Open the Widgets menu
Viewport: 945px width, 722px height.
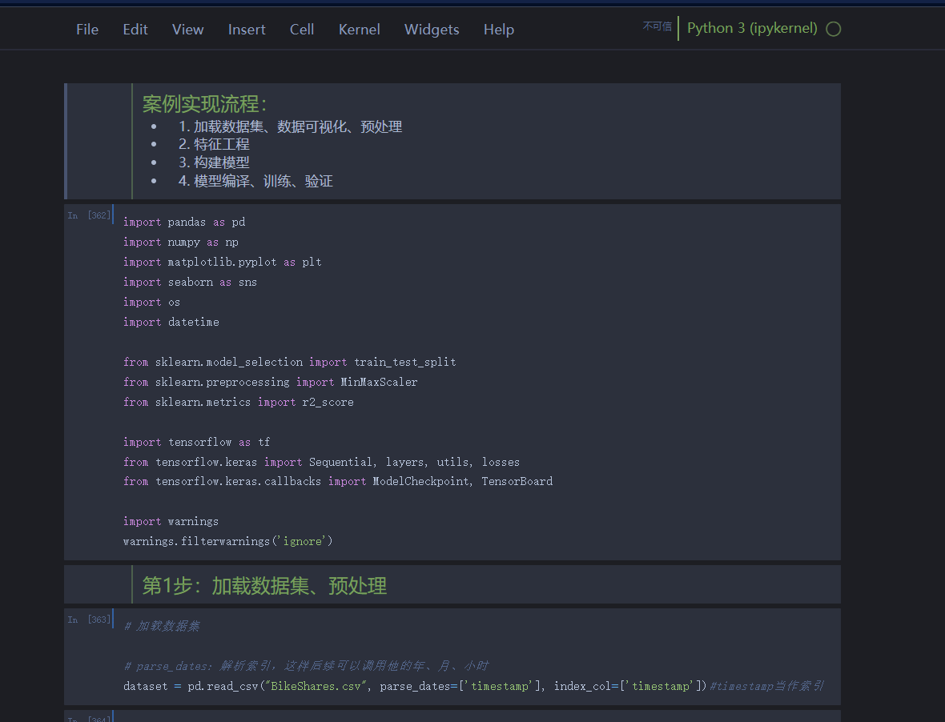(x=432, y=30)
